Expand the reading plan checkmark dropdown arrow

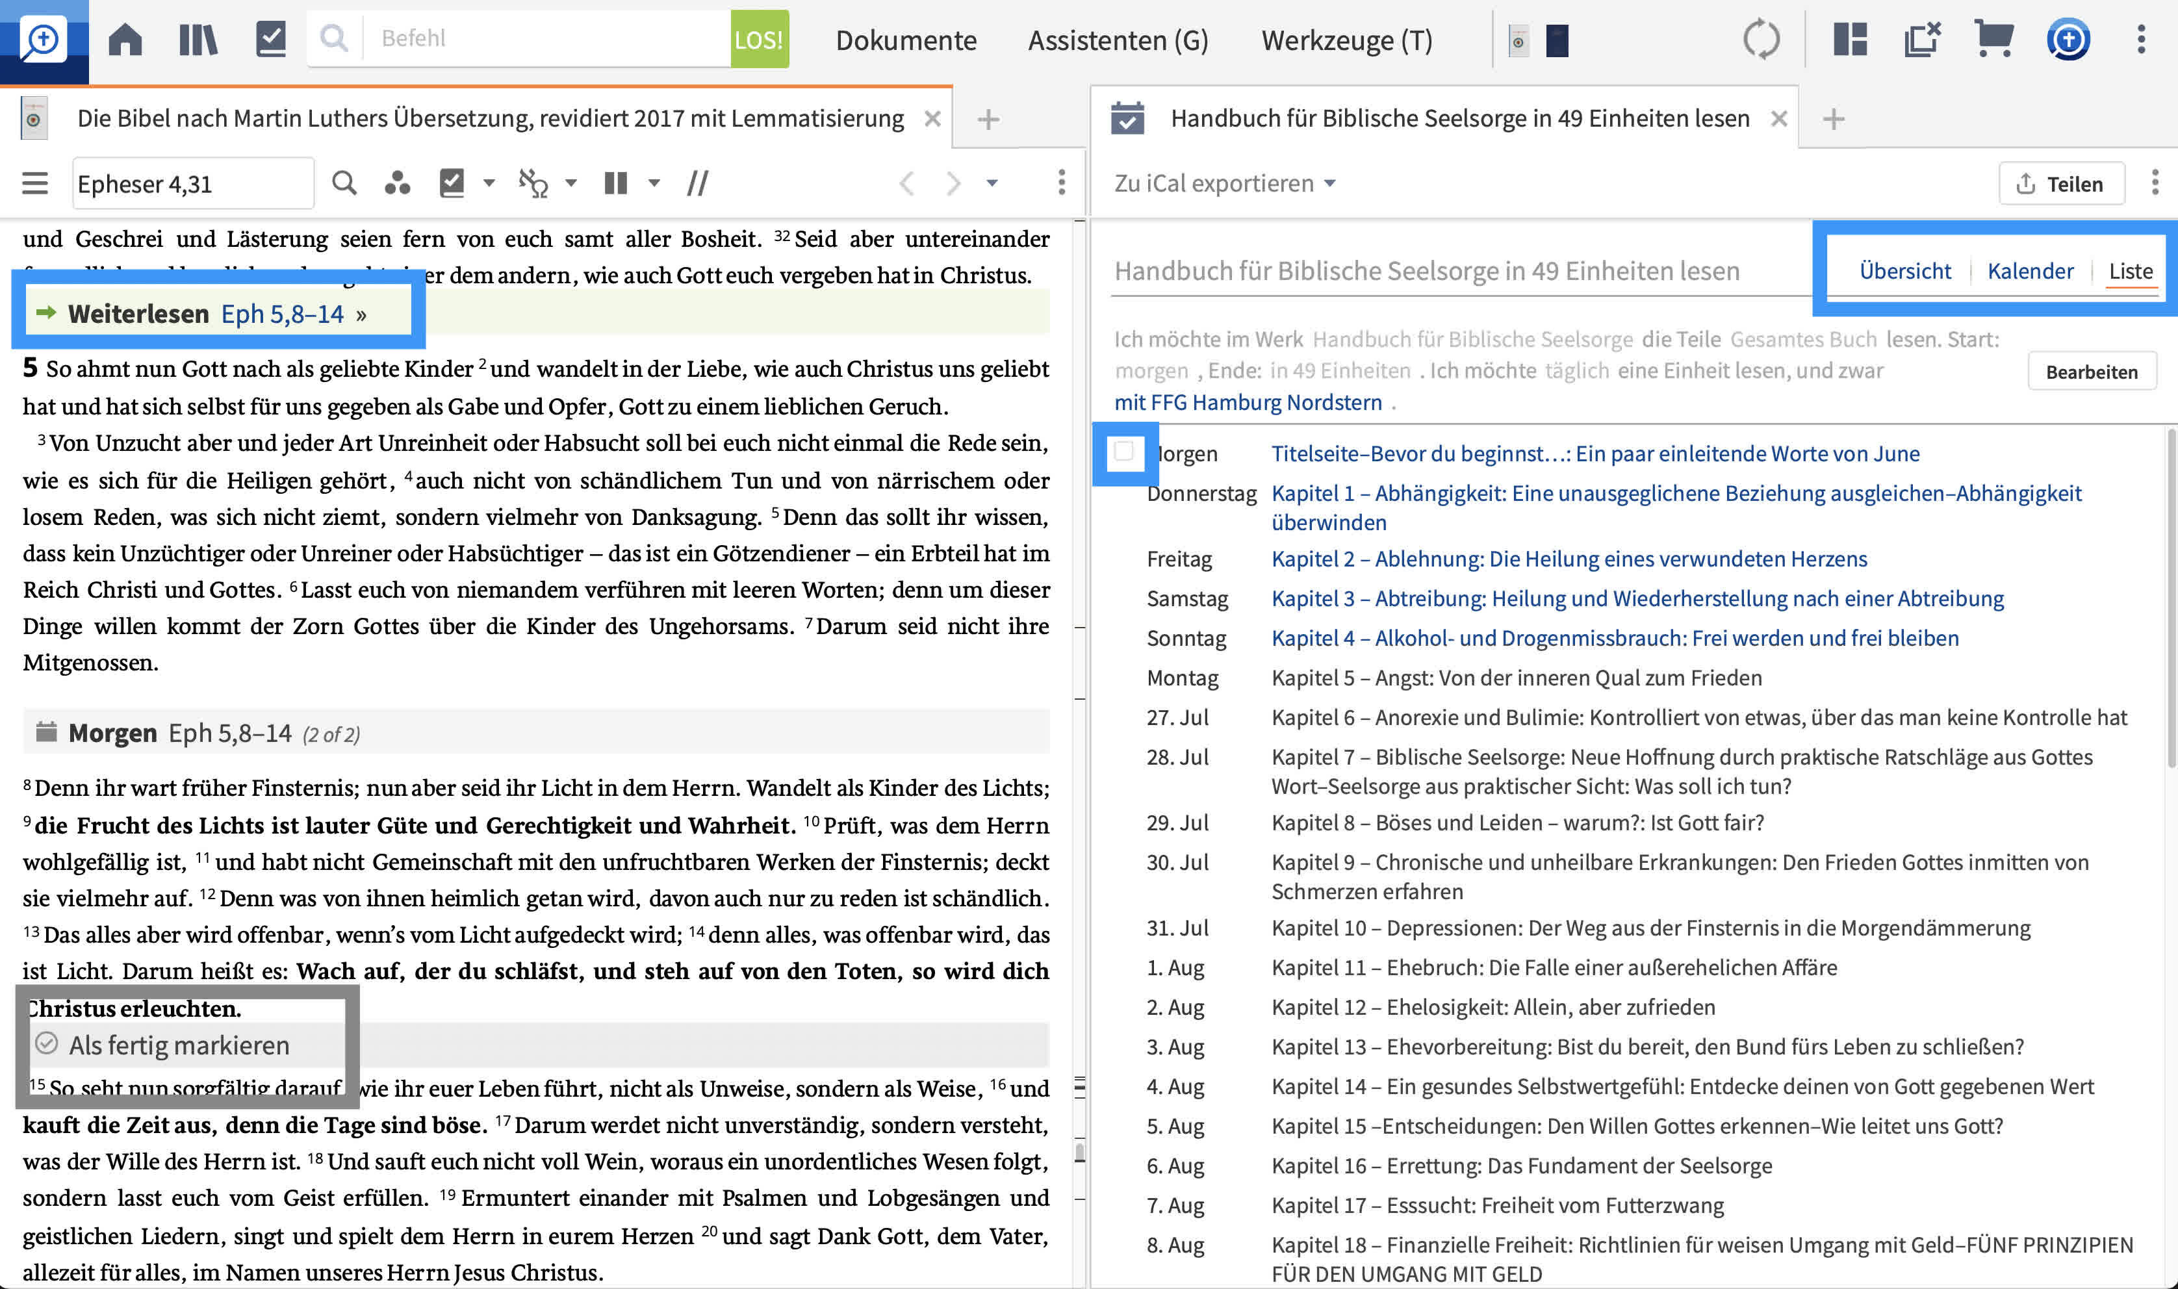tap(489, 183)
